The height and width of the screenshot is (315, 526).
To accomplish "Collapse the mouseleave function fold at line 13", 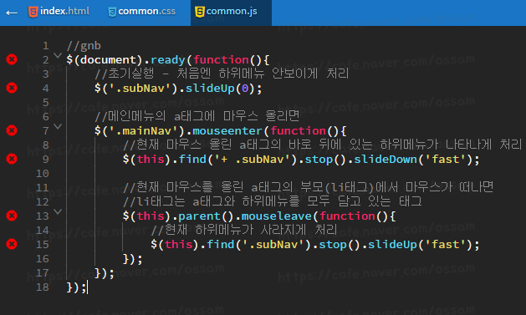I will pyautogui.click(x=58, y=211).
